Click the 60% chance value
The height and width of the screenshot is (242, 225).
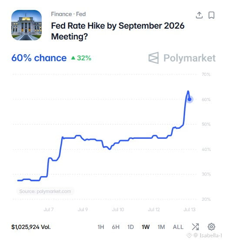click(39, 58)
